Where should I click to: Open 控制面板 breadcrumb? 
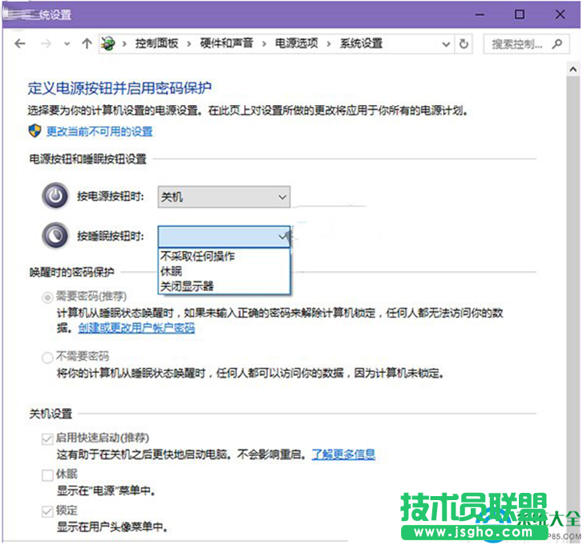tap(156, 43)
